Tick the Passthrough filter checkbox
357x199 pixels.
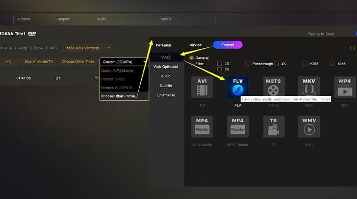247,64
